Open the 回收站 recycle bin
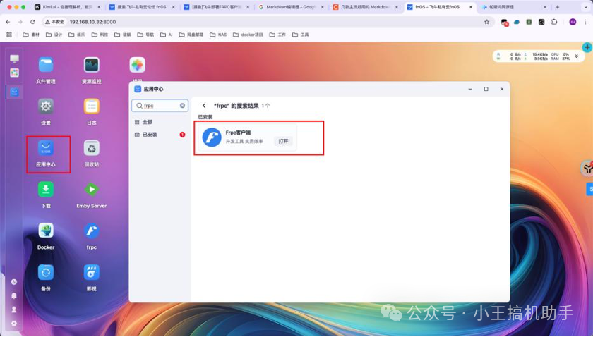The width and height of the screenshot is (593, 337). [91, 148]
